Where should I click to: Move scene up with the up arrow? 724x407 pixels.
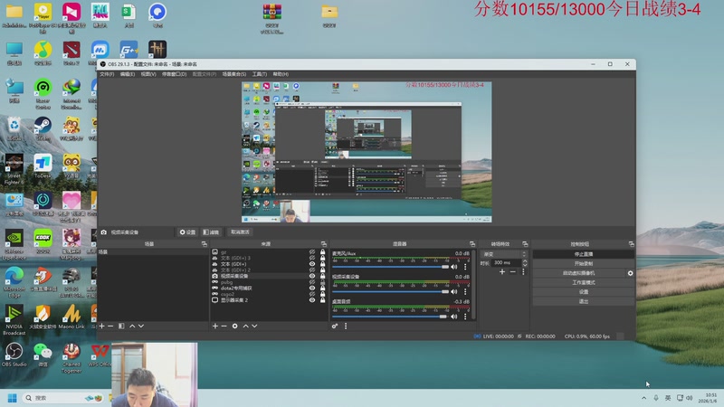(x=132, y=326)
